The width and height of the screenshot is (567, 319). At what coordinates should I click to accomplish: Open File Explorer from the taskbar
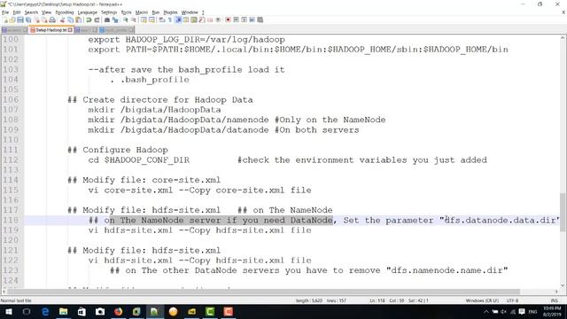coord(64,312)
